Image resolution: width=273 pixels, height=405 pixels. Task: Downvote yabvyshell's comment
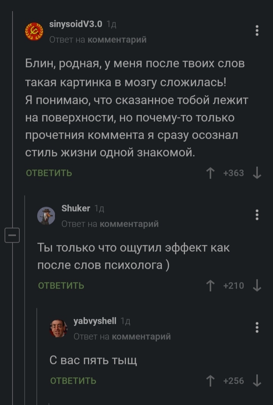[x=257, y=381]
